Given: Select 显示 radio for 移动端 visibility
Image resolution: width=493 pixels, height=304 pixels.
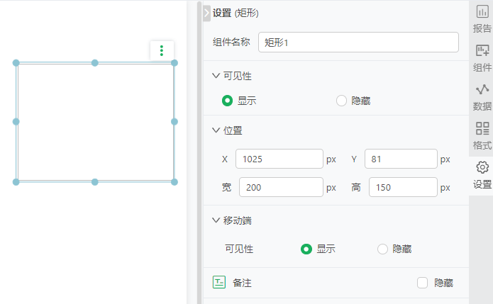Looking at the screenshot, I should point(306,249).
